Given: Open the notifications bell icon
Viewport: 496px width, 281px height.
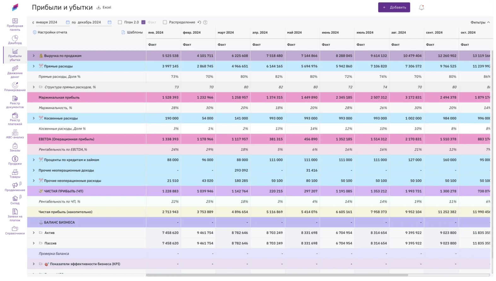Looking at the screenshot, I should tap(421, 8).
